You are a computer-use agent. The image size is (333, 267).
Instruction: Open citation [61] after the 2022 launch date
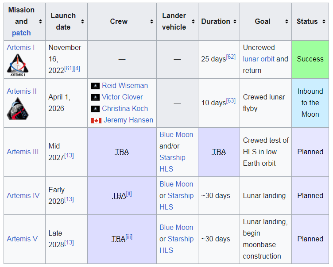69,68
